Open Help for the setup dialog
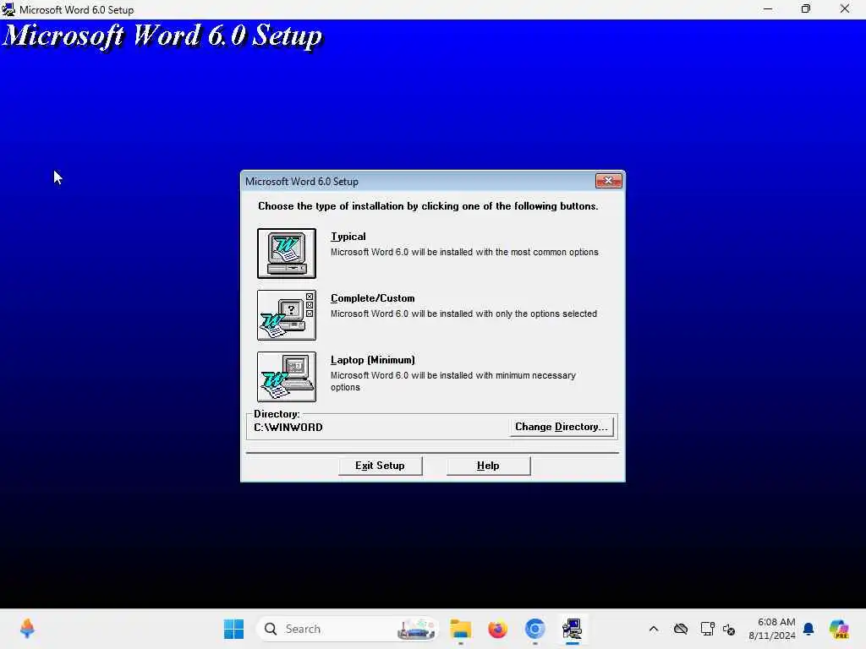Screen dimensions: 866x649 point(488,466)
